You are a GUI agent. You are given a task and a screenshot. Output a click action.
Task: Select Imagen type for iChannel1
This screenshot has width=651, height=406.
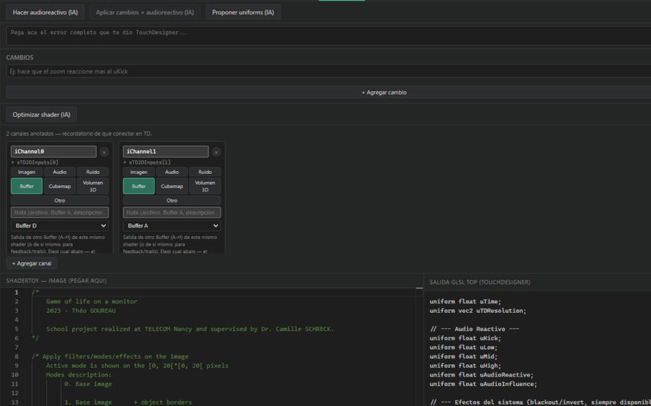point(139,172)
